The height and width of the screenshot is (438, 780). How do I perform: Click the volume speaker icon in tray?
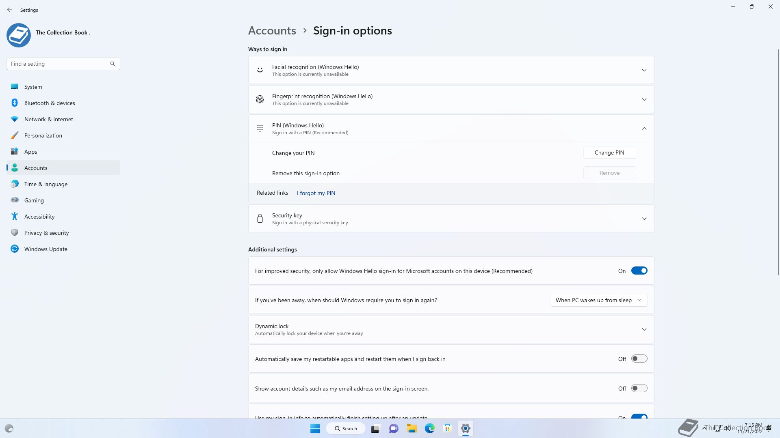pyautogui.click(x=727, y=428)
